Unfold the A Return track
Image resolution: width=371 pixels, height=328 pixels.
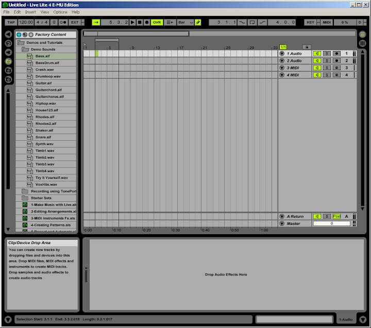coord(282,216)
